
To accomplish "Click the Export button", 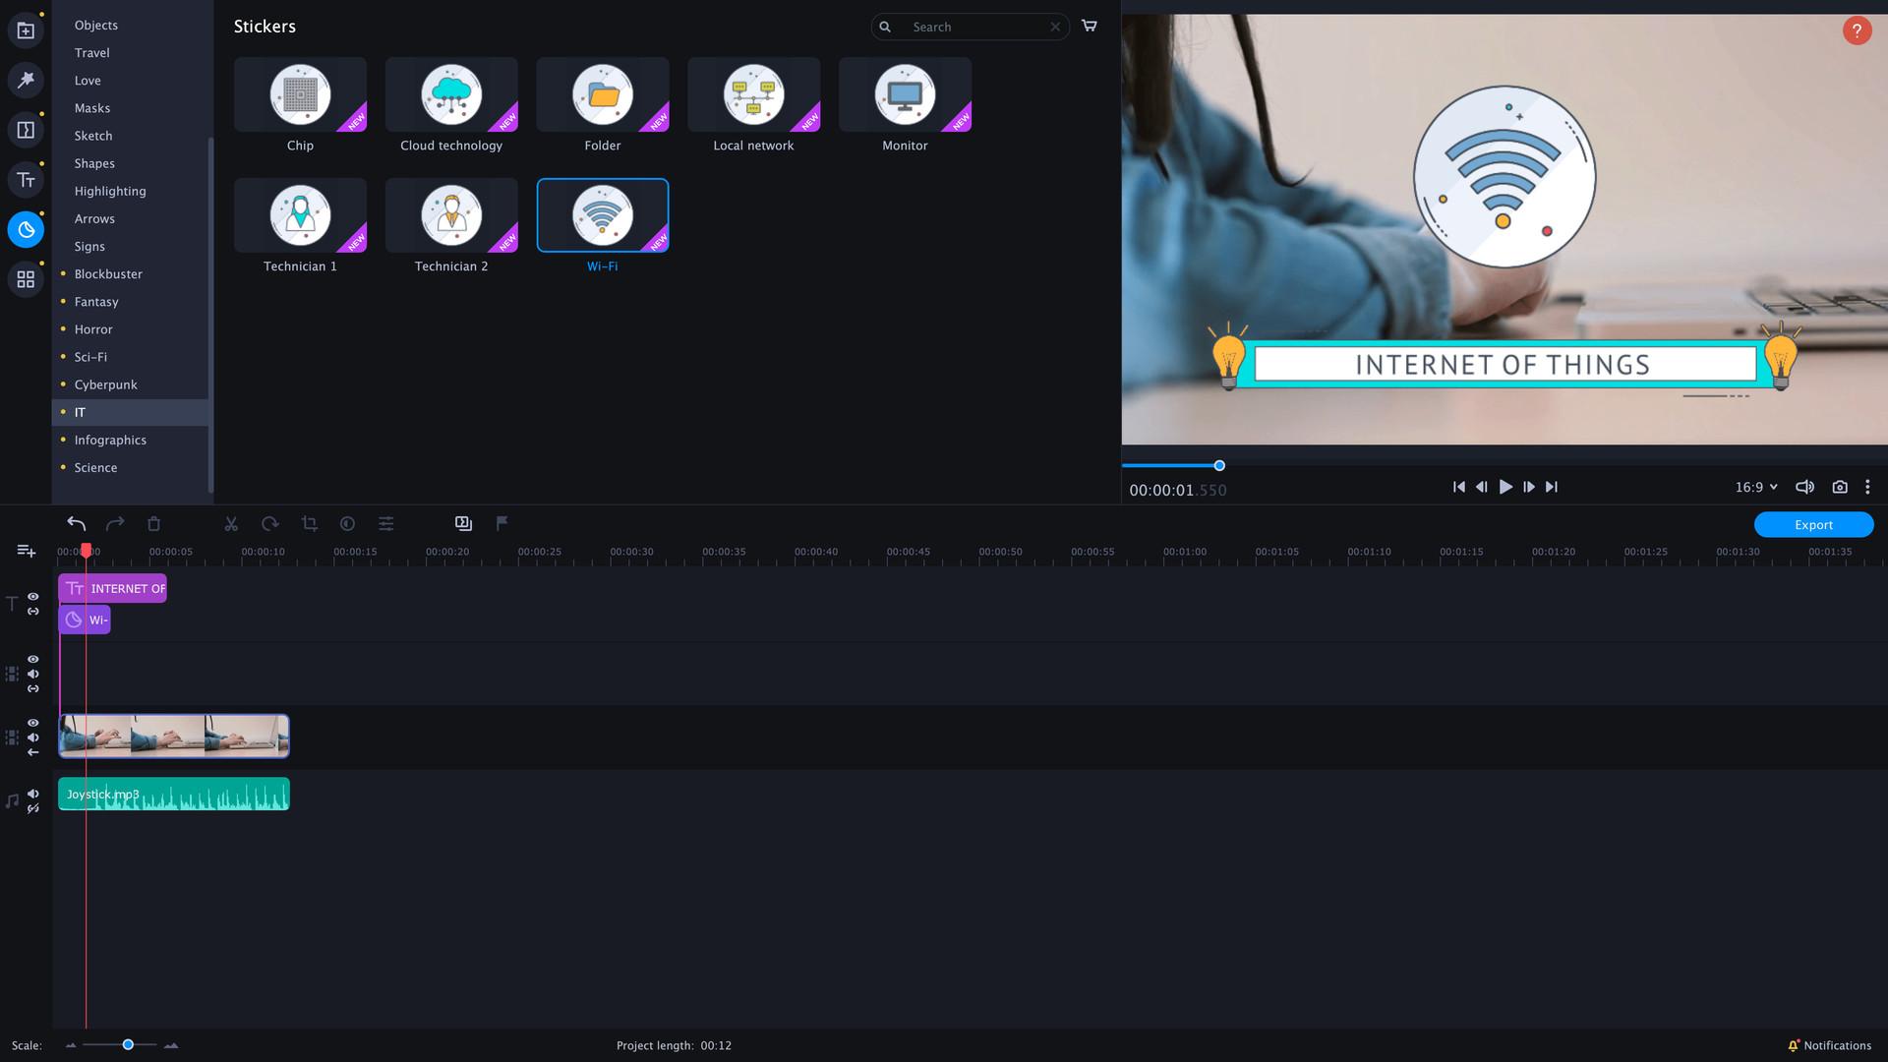I will tap(1812, 524).
